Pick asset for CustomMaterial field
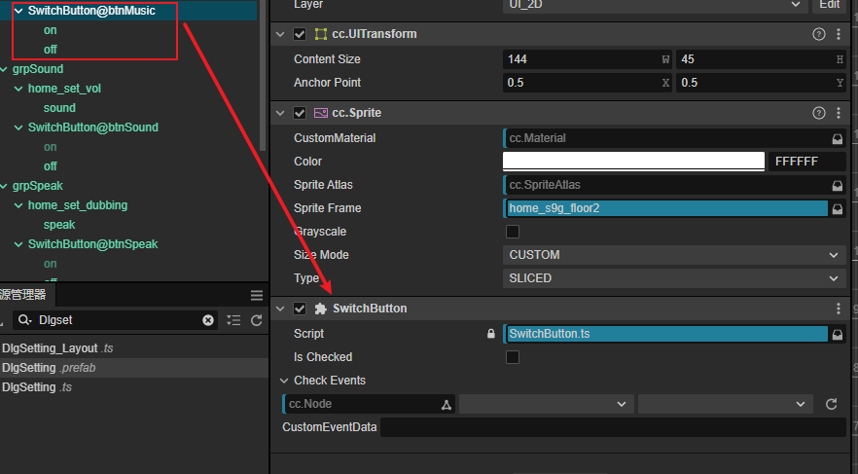 (x=838, y=138)
